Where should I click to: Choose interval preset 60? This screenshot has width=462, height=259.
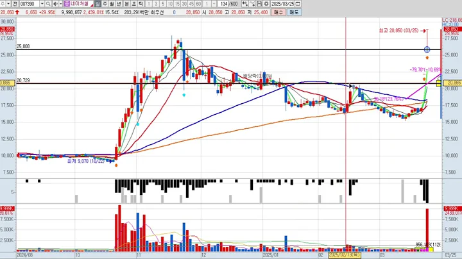coord(198,4)
